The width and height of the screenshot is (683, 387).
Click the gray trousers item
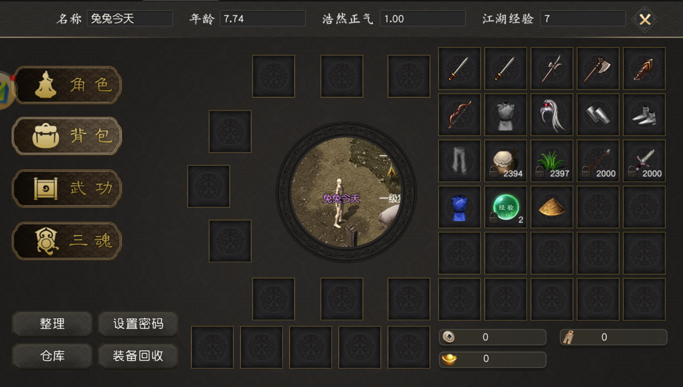459,161
